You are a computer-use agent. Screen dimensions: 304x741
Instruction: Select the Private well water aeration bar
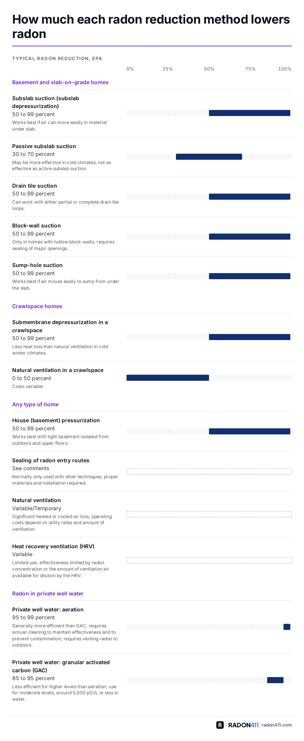287,627
